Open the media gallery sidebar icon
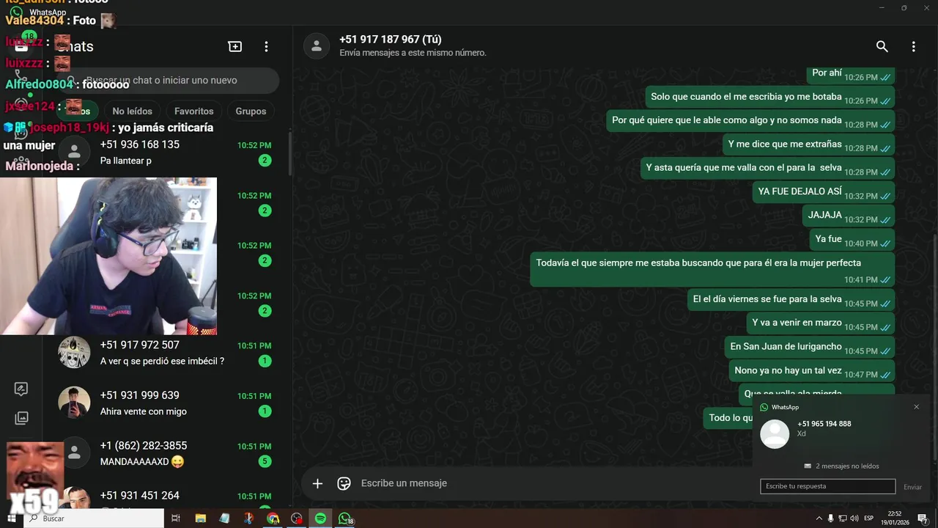This screenshot has height=528, width=938. (21, 418)
